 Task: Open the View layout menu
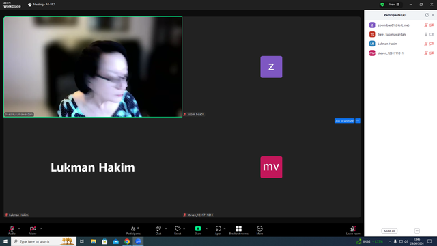click(394, 5)
